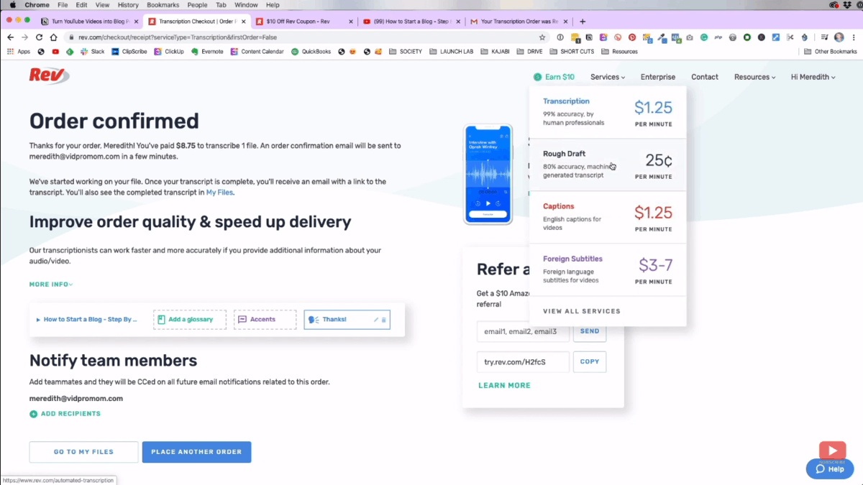The height and width of the screenshot is (485, 863).
Task: Click COPY button for referral link
Action: coord(590,362)
